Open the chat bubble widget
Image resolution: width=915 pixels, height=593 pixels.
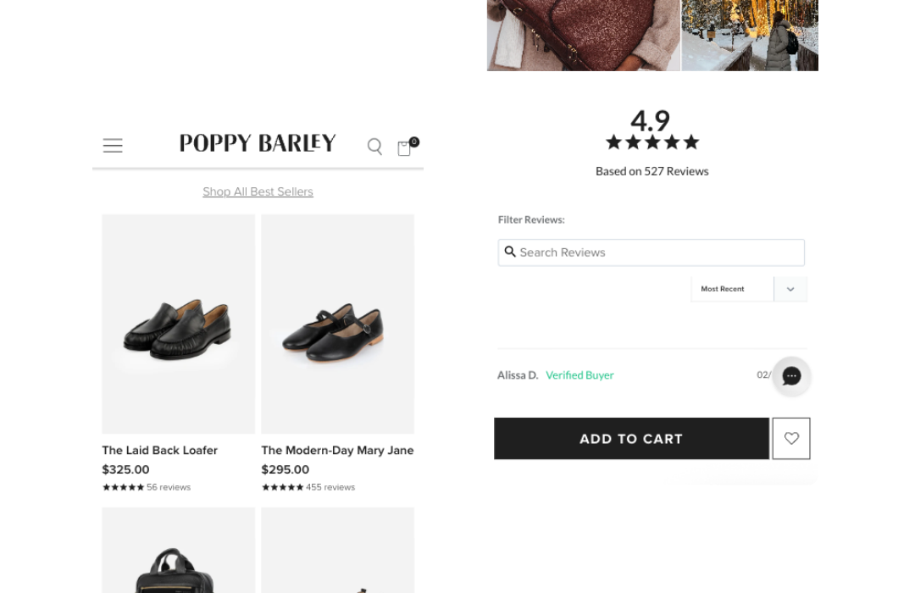791,376
